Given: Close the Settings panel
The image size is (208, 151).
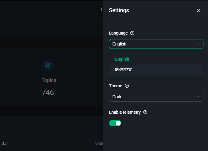Looking at the screenshot, I should [x=199, y=10].
